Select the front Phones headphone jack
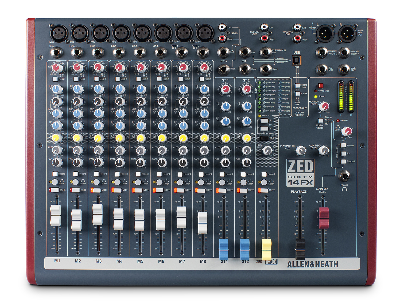This screenshot has width=400, height=304. 344,176
